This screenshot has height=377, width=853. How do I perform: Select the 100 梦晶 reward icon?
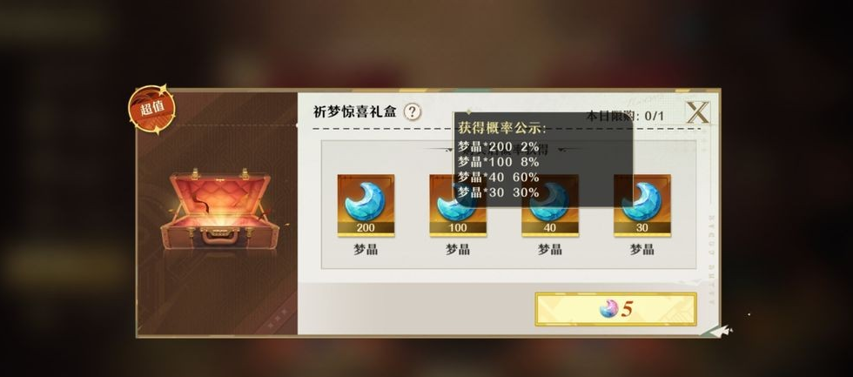tap(458, 205)
